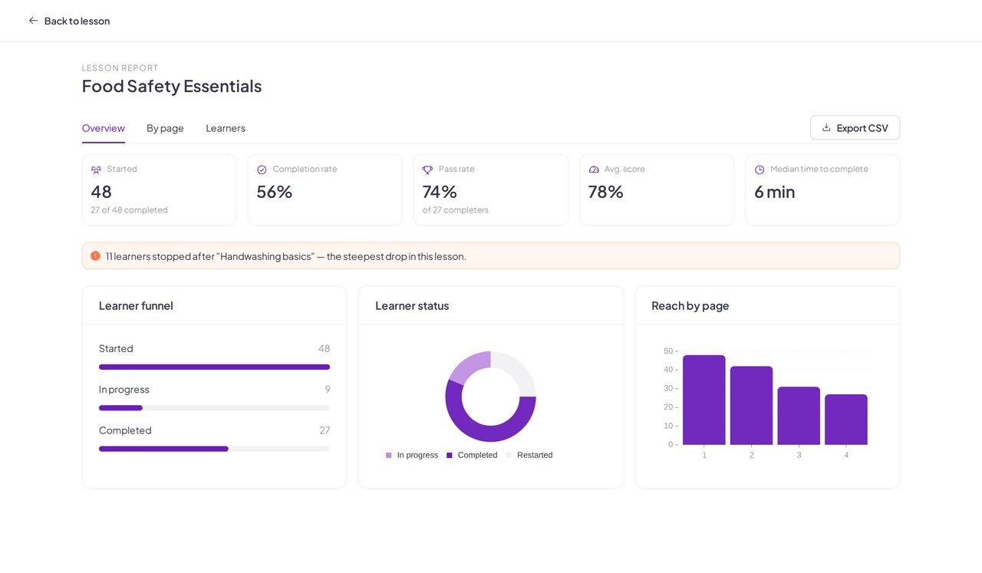Click the gray Restarted donut segment
Image resolution: width=982 pixels, height=573 pixels.
coord(519,370)
